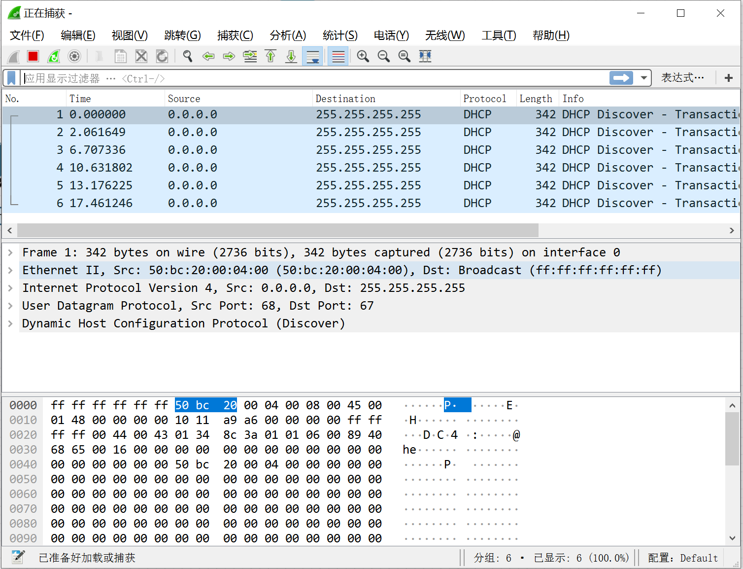Open capture file properties status bar icon
The image size is (743, 569).
click(x=18, y=557)
